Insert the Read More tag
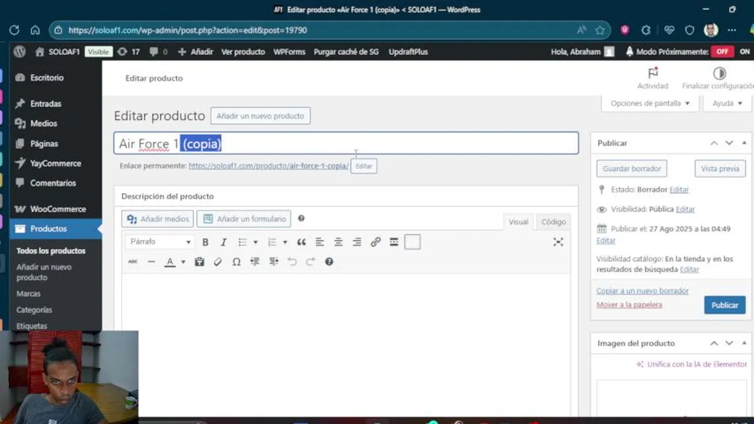 pos(394,242)
